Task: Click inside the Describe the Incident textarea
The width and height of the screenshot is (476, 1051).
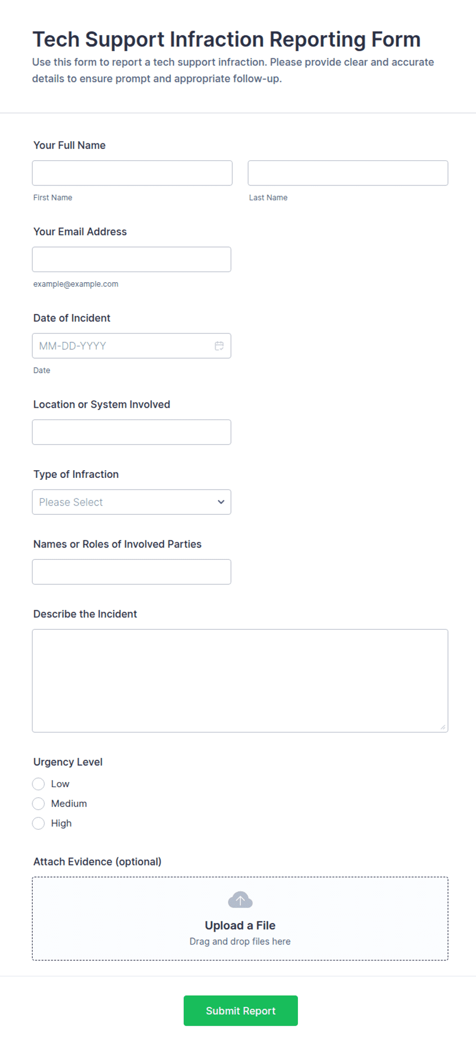Action: coord(240,681)
